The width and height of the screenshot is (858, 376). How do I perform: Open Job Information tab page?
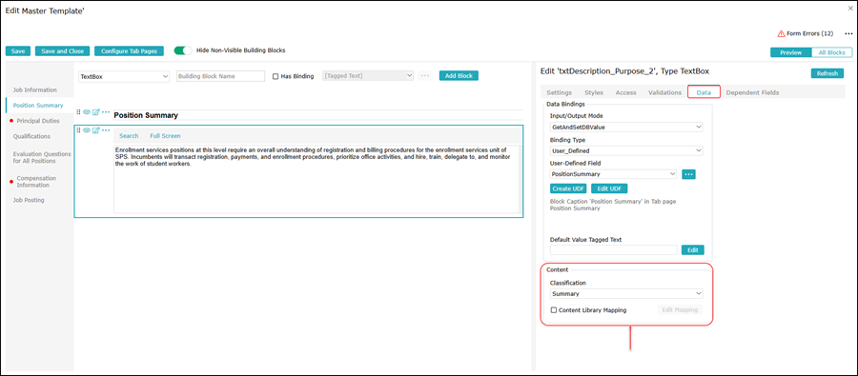coord(35,89)
